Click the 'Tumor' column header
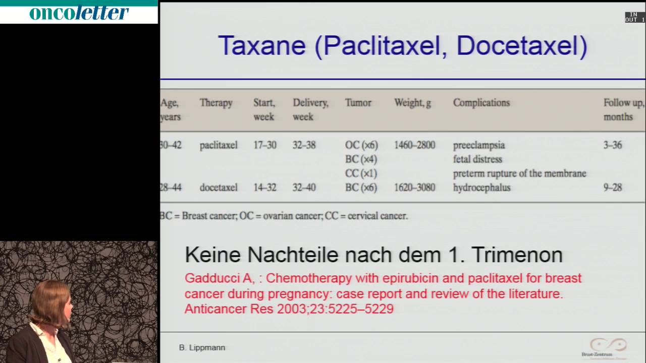This screenshot has width=646, height=363. [358, 102]
